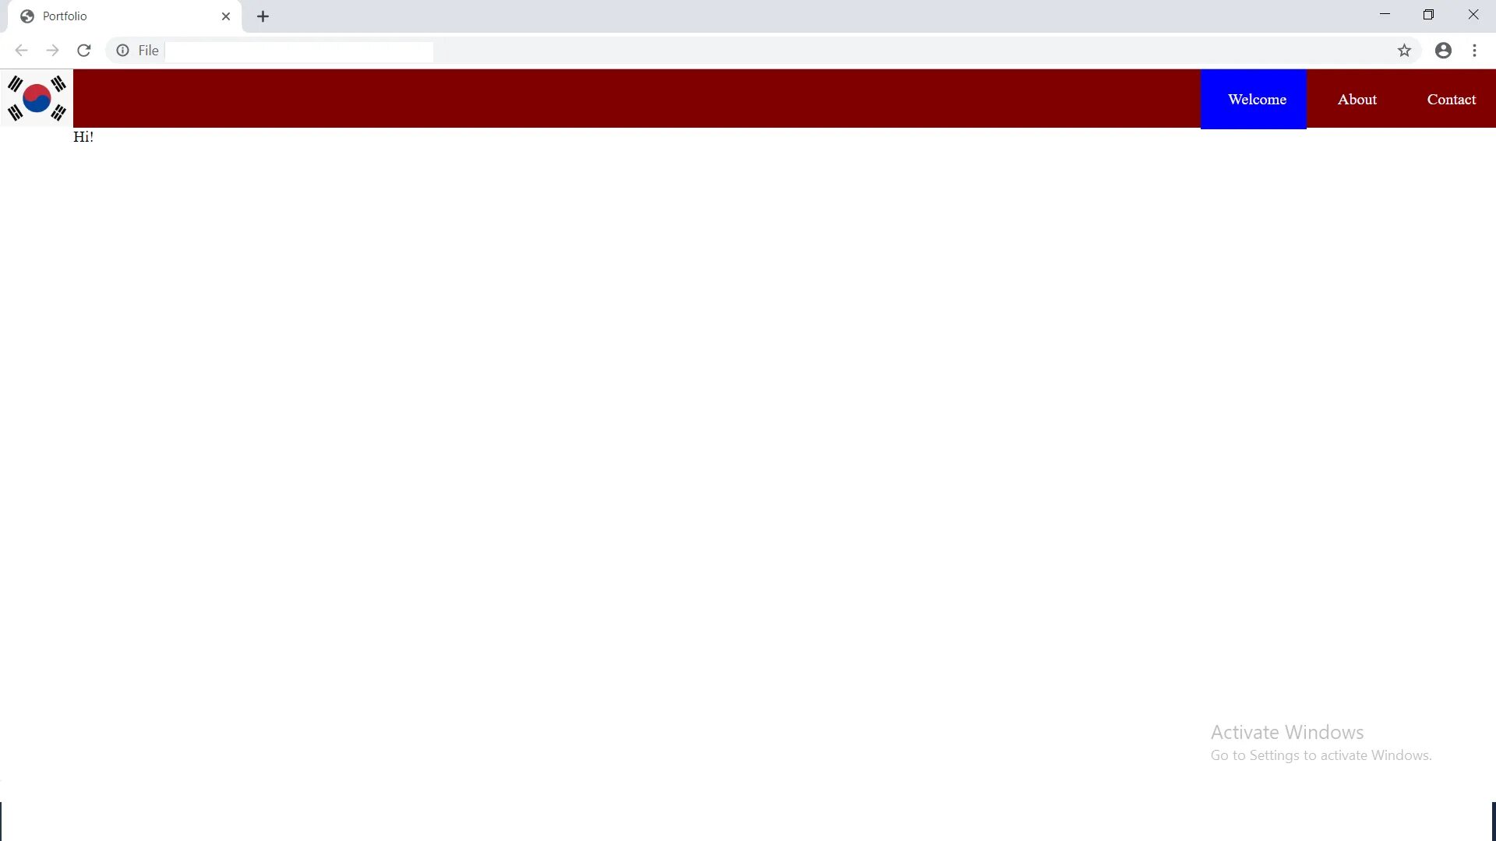
Task: Click the South Korean flag favicon icon
Action: click(37, 99)
